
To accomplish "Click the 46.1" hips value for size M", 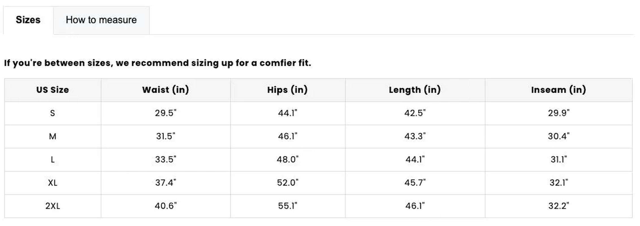I will click(288, 136).
